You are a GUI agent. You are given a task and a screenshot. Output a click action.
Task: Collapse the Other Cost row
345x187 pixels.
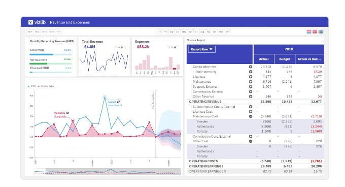251,141
